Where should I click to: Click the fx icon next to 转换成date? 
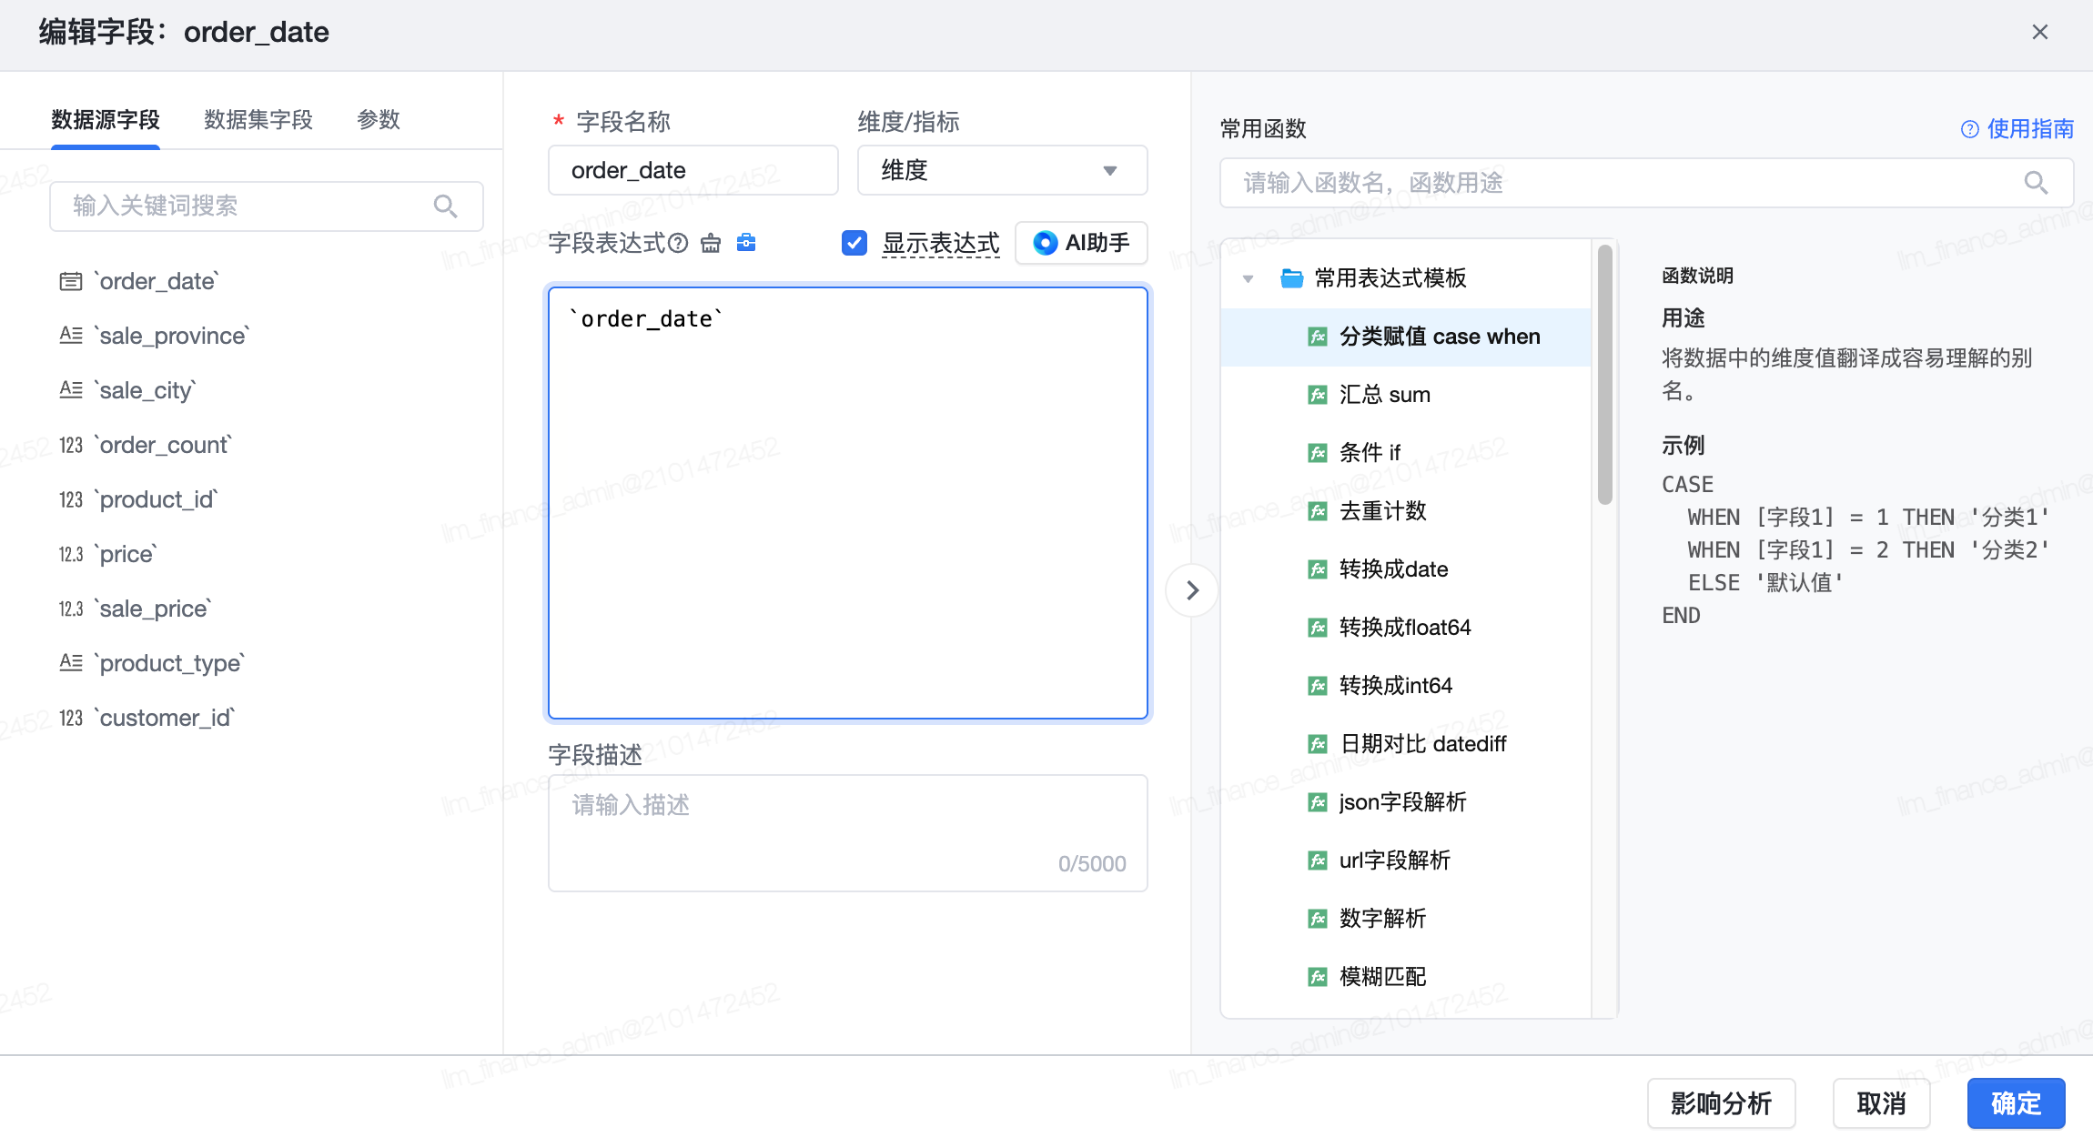tap(1318, 569)
